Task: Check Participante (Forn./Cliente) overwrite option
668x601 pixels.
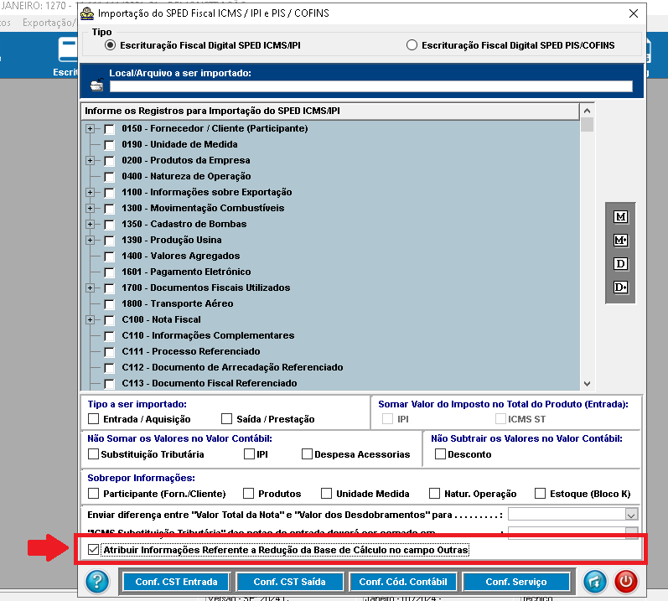Action: pos(93,493)
